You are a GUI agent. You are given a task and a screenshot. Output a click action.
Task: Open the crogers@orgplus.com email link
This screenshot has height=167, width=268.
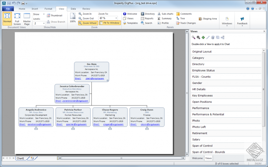113,124
